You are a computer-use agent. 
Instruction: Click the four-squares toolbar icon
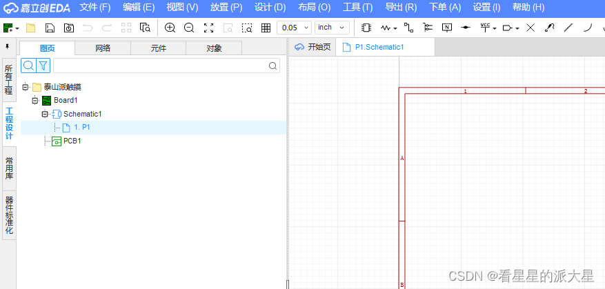pyautogui.click(x=126, y=28)
